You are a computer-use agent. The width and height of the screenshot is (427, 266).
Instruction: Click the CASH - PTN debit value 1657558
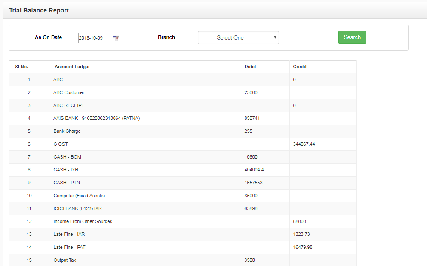(253, 183)
